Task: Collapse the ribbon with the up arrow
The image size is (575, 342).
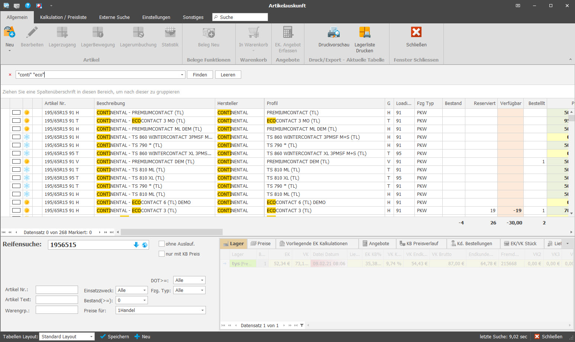Action: (570, 59)
